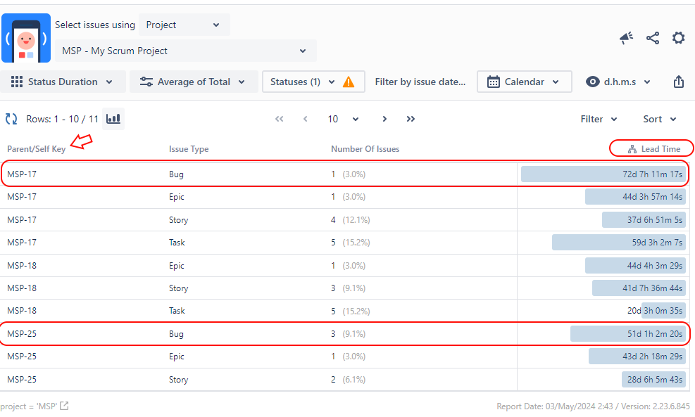Toggle the chart view icon next to Rows
Screen dimensions: 695x417
click(113, 119)
